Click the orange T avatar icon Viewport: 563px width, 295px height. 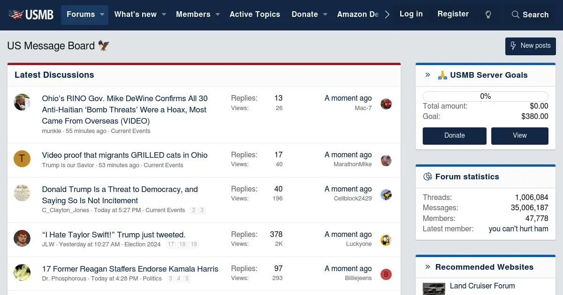click(22, 159)
